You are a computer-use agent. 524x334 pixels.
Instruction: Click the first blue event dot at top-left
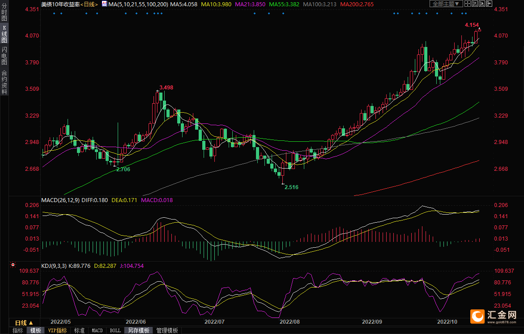click(x=54, y=13)
